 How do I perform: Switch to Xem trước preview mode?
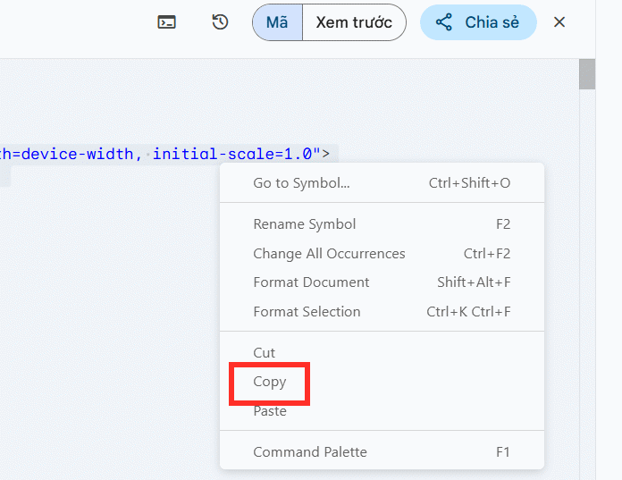tap(354, 22)
